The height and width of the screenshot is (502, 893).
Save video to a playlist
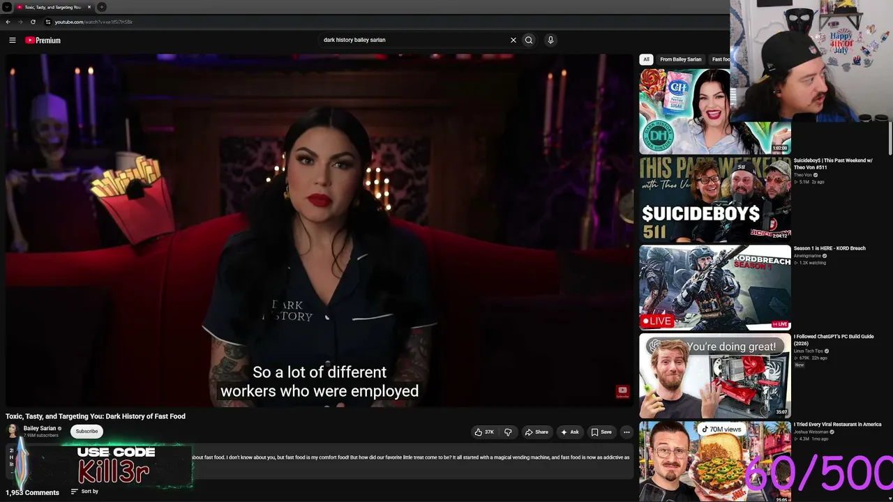[x=601, y=432]
